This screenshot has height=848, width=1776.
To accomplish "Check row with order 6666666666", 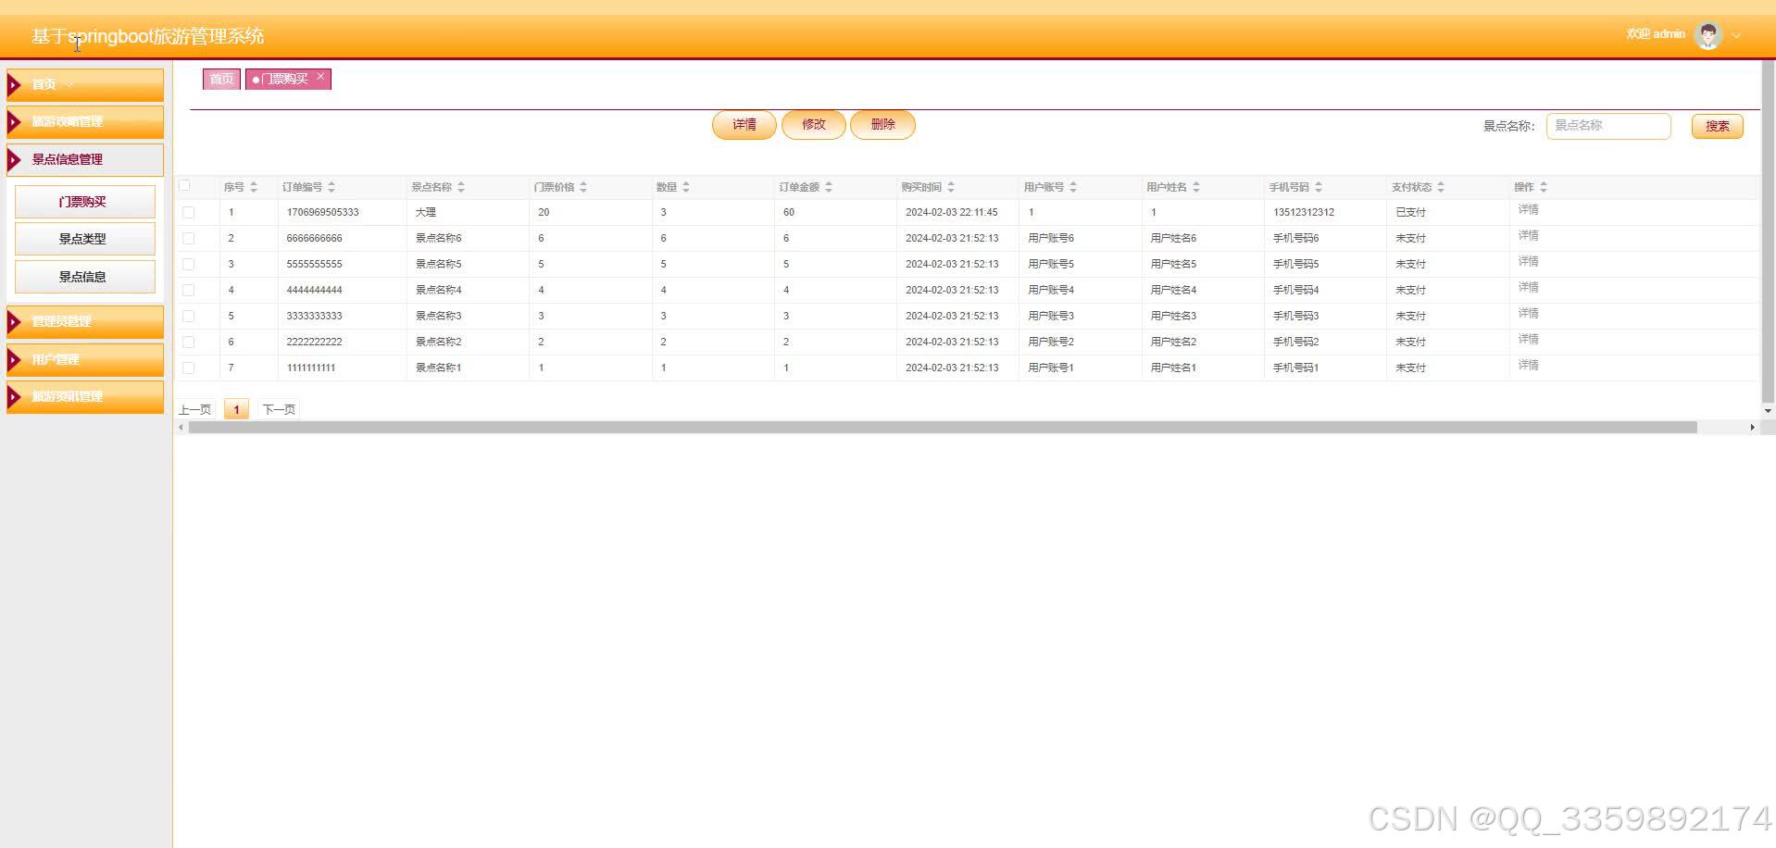I will (x=189, y=238).
